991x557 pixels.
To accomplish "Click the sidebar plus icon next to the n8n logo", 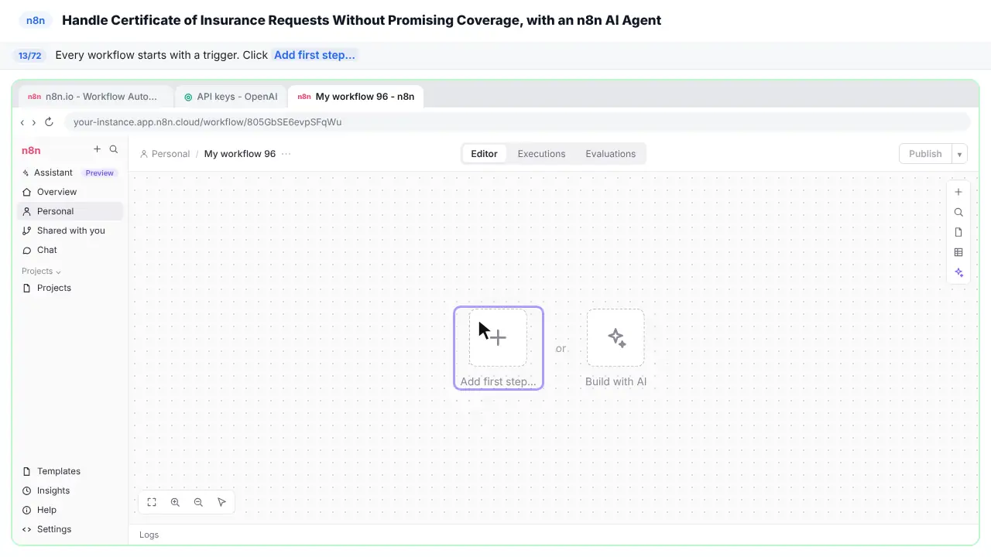I will [x=97, y=149].
